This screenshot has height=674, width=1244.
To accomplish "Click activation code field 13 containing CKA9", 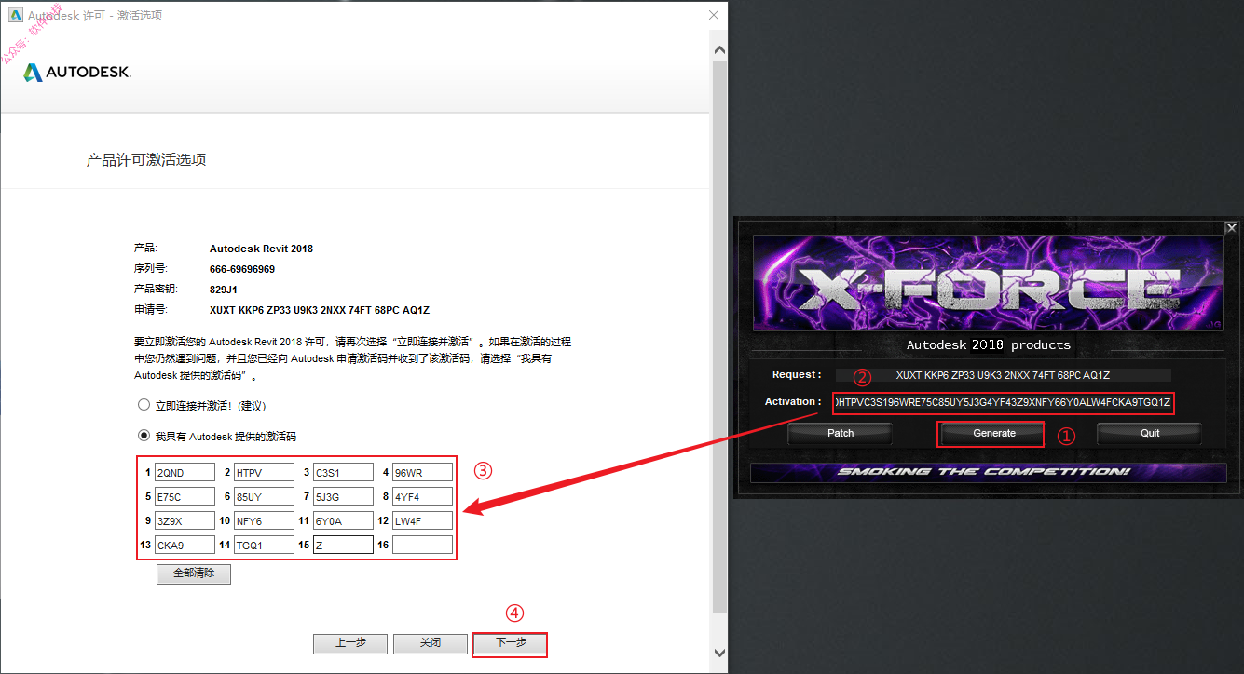I will click(x=185, y=545).
